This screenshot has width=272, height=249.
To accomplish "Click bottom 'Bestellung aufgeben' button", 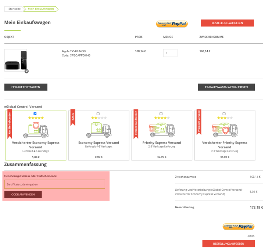I will 229,243.
